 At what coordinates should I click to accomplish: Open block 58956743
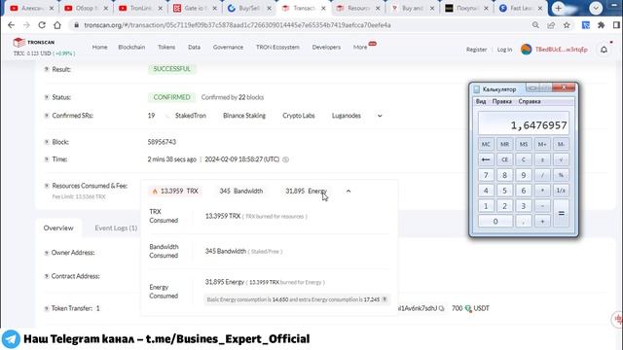pyautogui.click(x=162, y=142)
